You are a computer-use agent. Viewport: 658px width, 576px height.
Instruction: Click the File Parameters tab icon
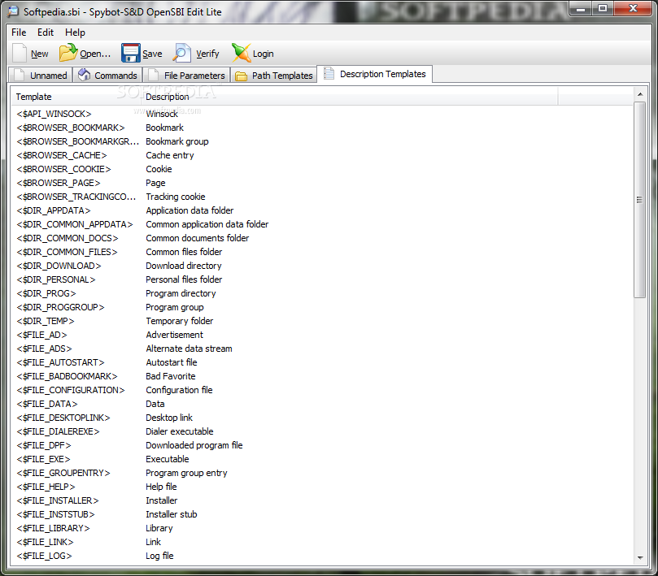pyautogui.click(x=153, y=75)
